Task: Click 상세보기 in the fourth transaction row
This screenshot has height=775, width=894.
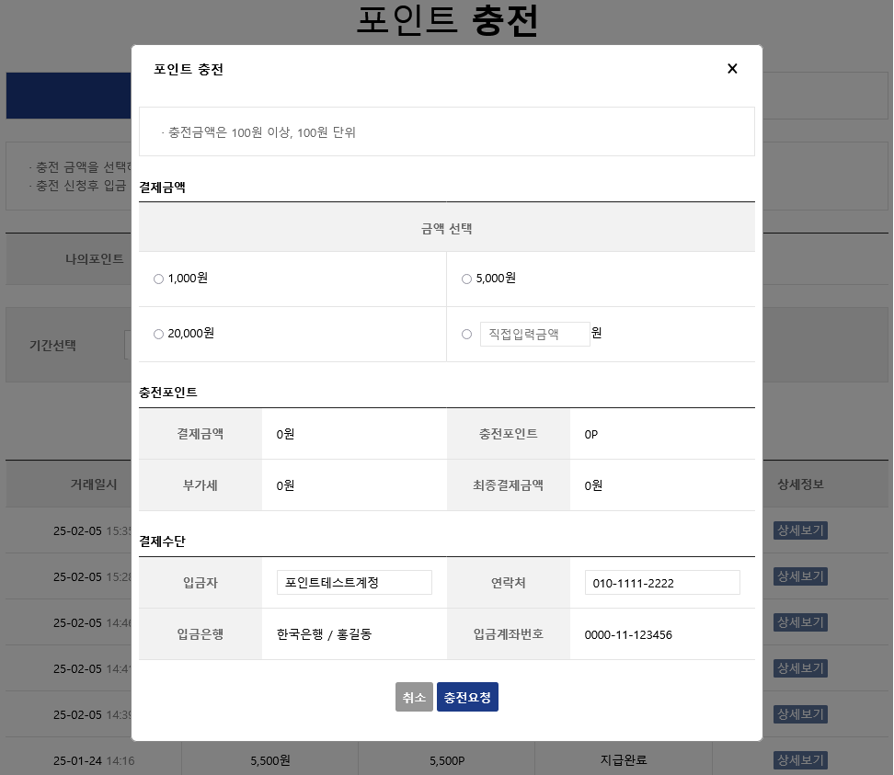Action: click(x=800, y=668)
